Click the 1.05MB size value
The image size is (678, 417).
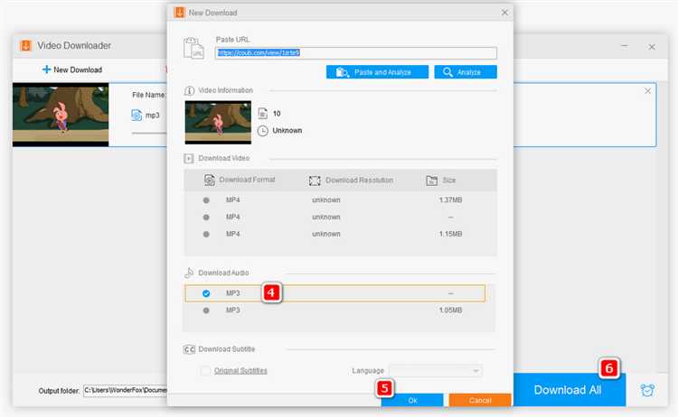click(450, 310)
